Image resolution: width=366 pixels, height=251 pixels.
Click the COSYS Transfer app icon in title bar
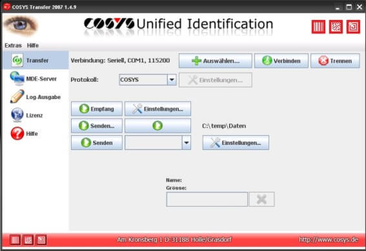(x=6, y=6)
